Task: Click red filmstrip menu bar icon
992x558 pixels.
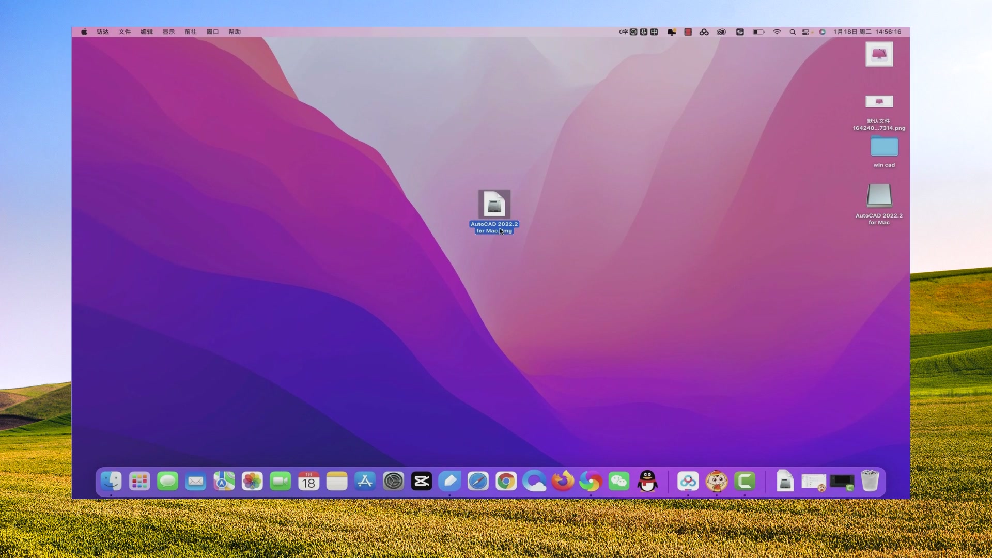Action: click(688, 32)
